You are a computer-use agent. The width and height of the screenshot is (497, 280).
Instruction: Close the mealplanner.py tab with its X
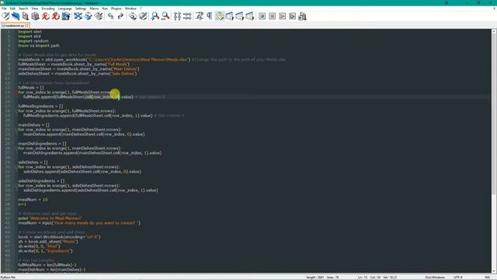point(27,26)
